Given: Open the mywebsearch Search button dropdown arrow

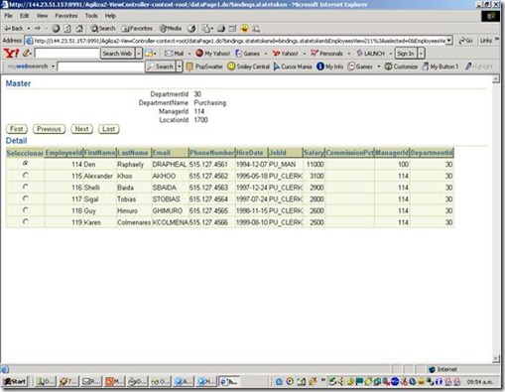Looking at the screenshot, I should point(179,66).
